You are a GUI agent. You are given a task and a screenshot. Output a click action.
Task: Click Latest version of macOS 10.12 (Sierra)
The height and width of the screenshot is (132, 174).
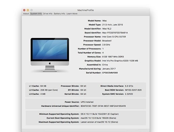[x=99, y=122]
